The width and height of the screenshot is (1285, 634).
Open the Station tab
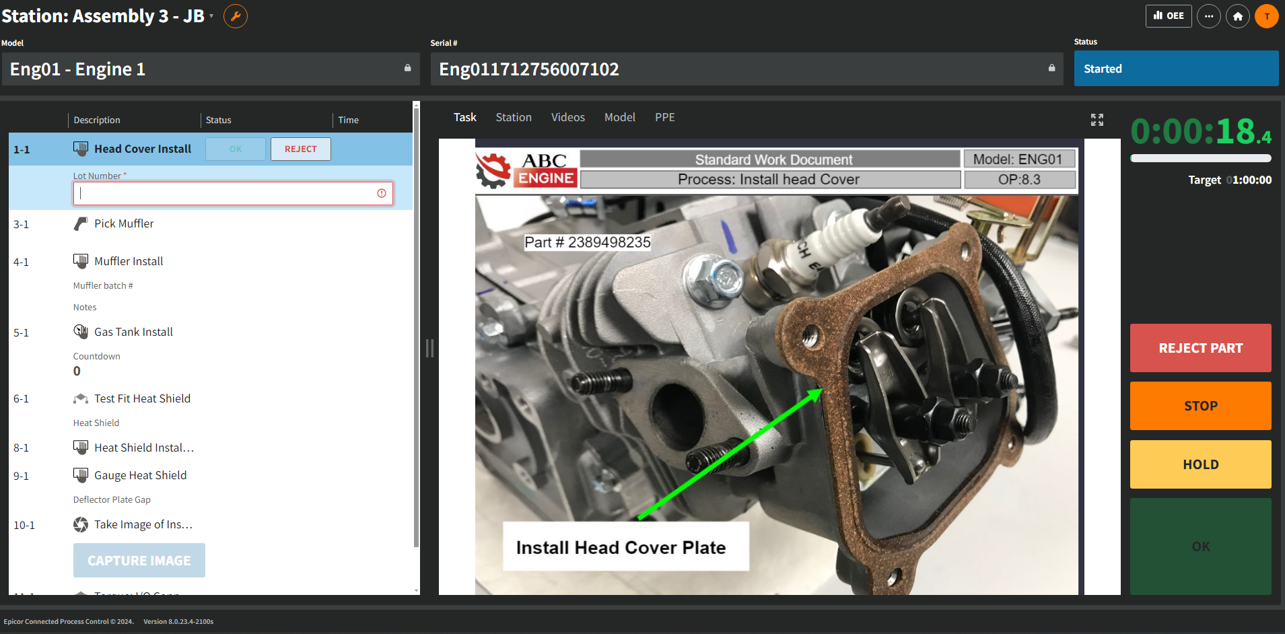click(x=513, y=116)
